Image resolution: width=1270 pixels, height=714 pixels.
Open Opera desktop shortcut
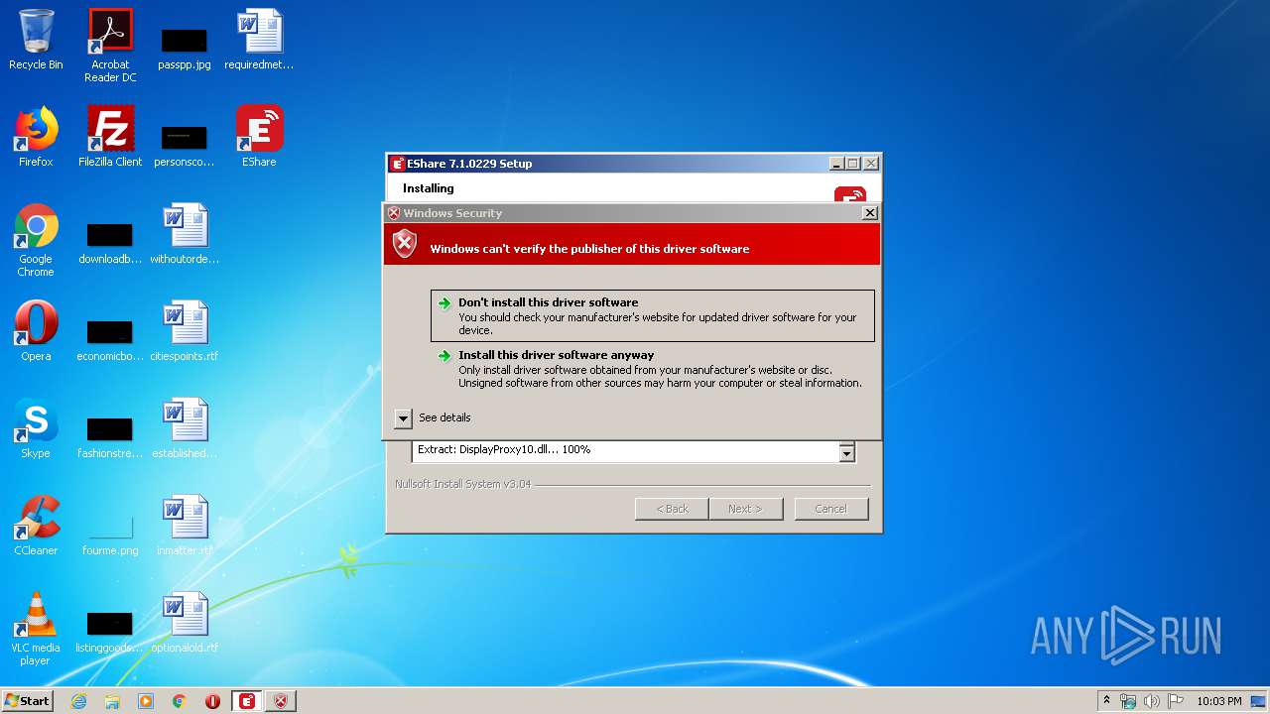36,331
